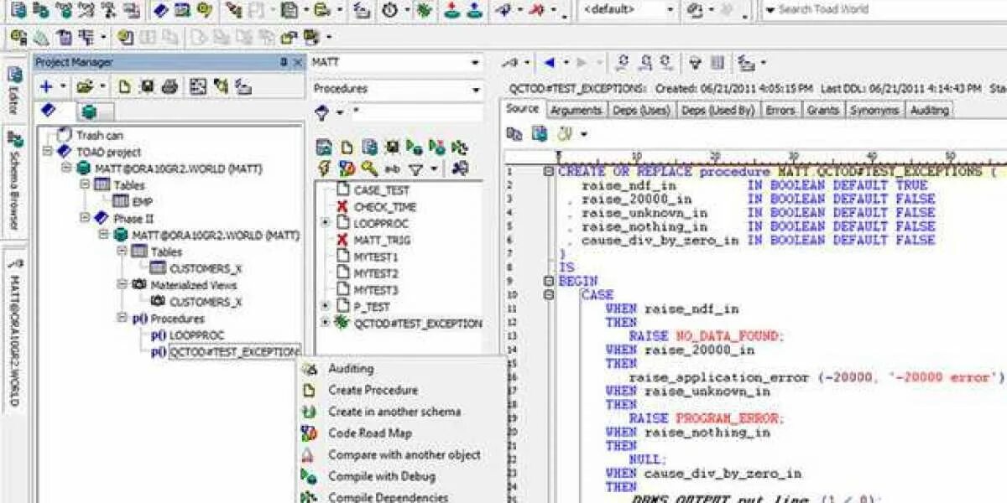The image size is (1007, 503).
Task: Open dropdown arrow beside the plus add icon
Action: pyautogui.click(x=63, y=86)
